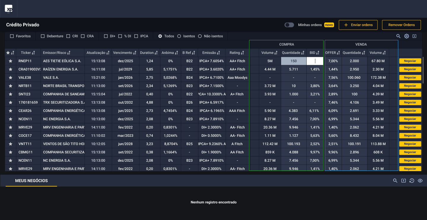Toggle the Minhas ordens switch
The image size is (427, 220).
289,25
